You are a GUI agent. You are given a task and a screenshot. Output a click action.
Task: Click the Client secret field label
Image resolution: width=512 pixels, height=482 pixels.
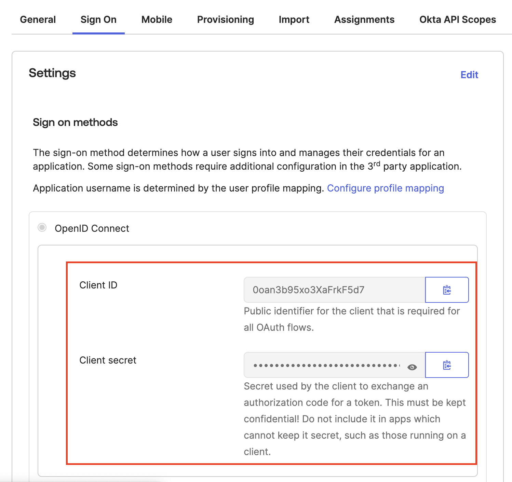pyautogui.click(x=108, y=360)
